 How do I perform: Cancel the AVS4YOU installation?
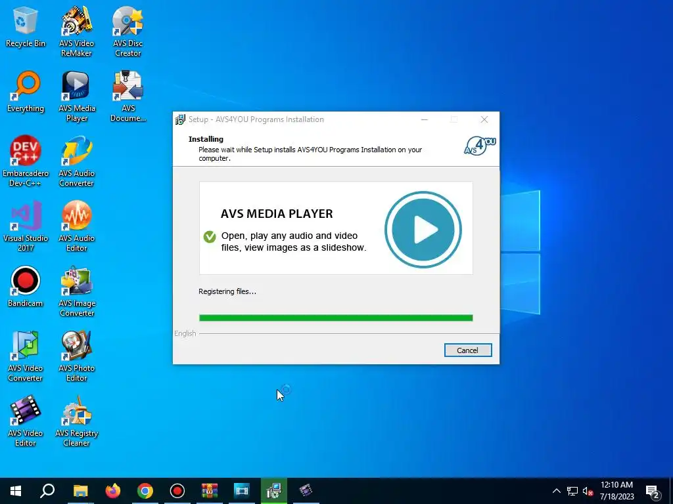(468, 350)
